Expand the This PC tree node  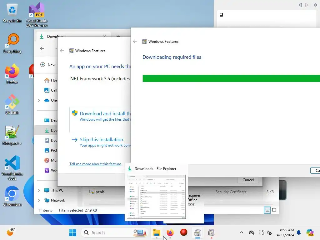click(x=39, y=190)
